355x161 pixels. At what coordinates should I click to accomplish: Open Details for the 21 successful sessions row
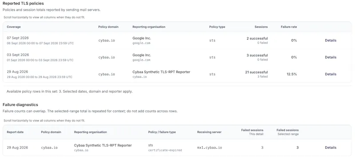[x=331, y=74]
